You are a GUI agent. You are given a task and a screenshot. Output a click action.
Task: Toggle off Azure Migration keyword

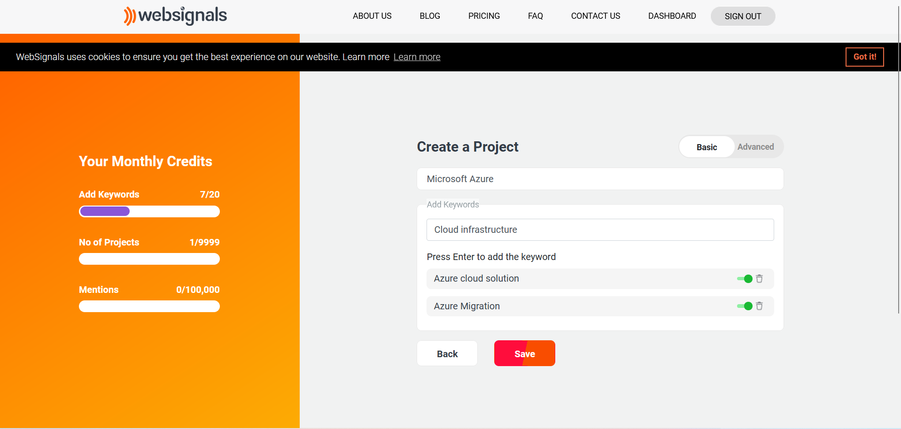[745, 306]
